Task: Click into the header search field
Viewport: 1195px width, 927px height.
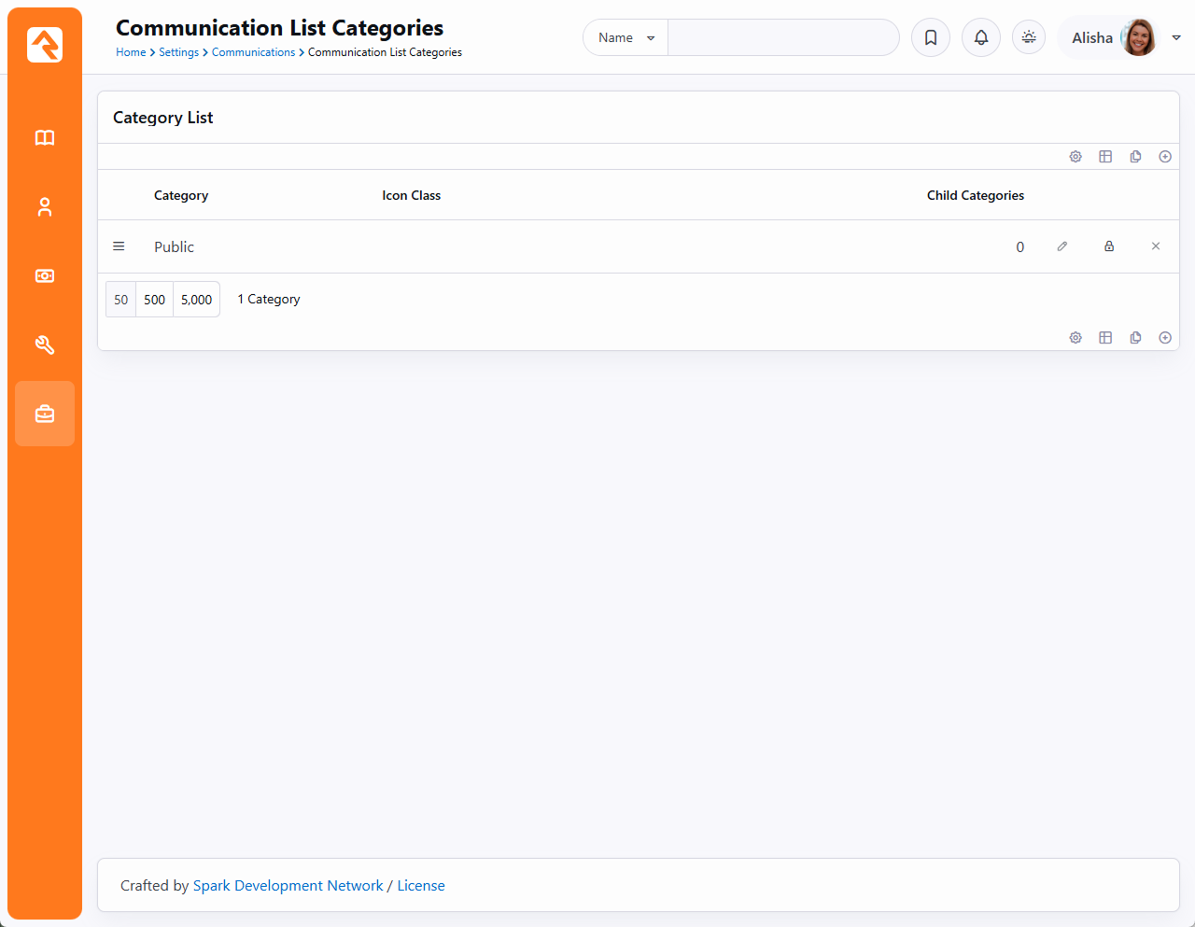Action: click(x=782, y=38)
